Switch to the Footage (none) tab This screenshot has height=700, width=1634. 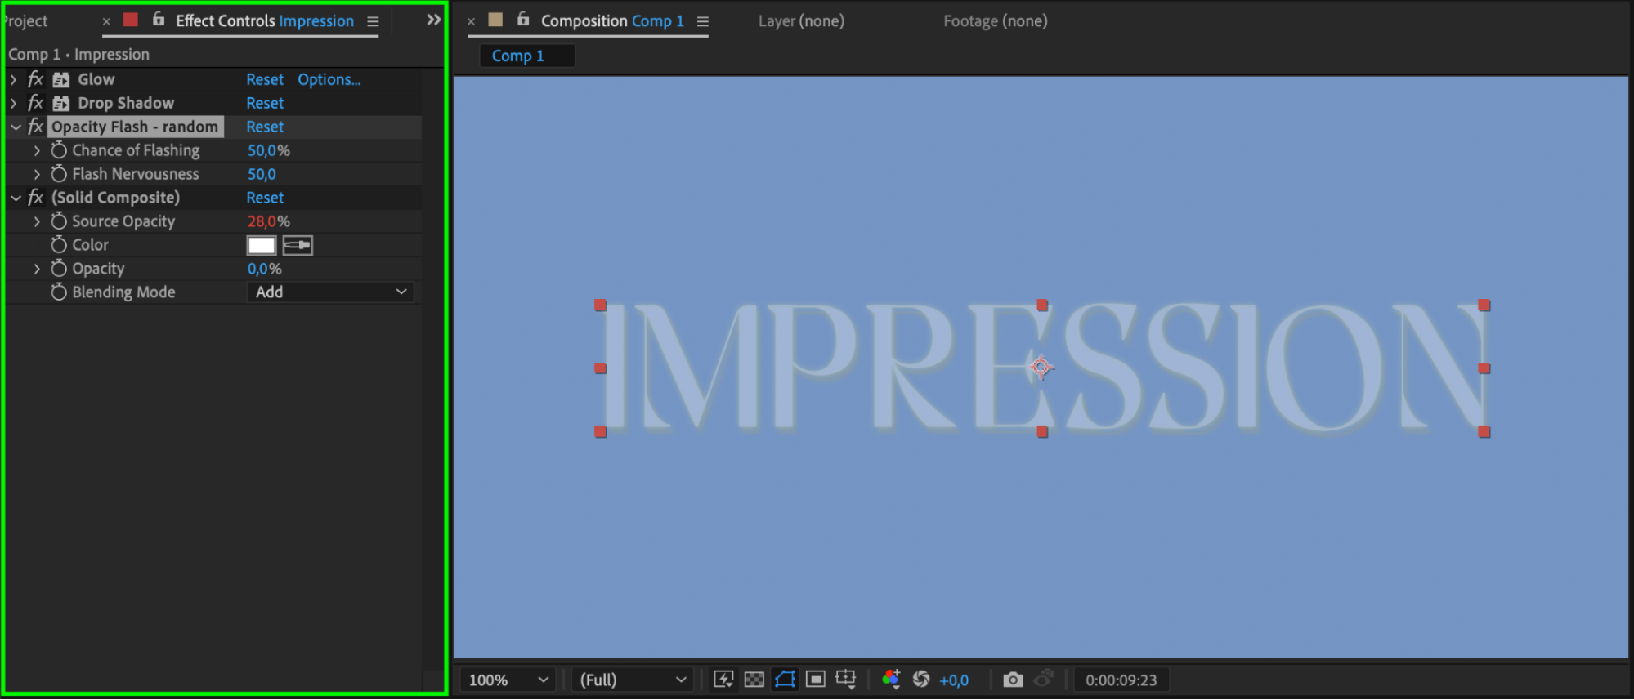(x=995, y=21)
